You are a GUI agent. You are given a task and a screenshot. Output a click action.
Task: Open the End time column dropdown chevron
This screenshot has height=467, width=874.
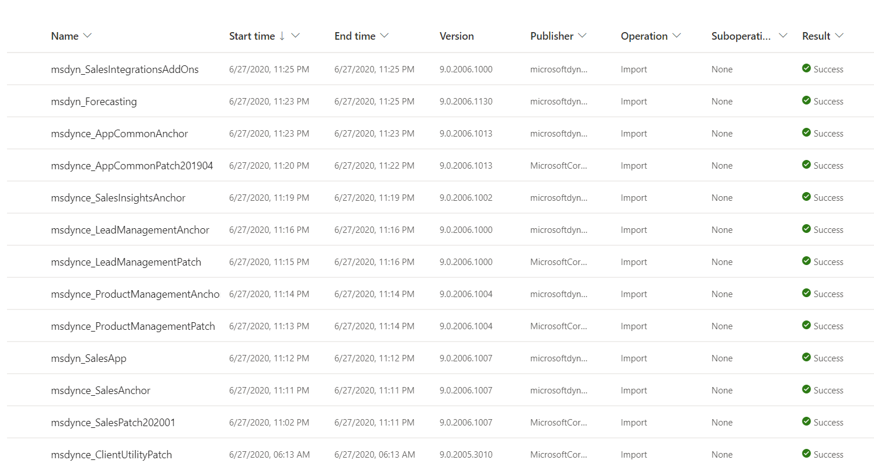click(384, 36)
